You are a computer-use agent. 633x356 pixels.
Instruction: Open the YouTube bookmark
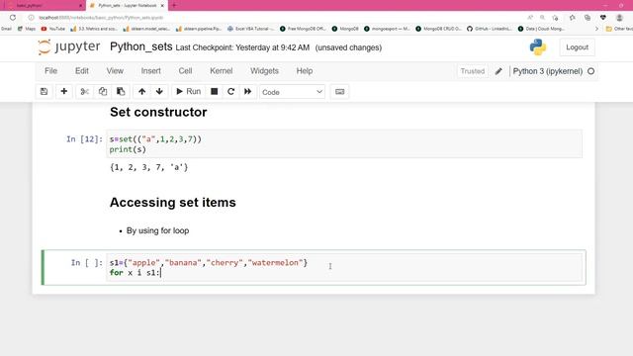click(52, 29)
